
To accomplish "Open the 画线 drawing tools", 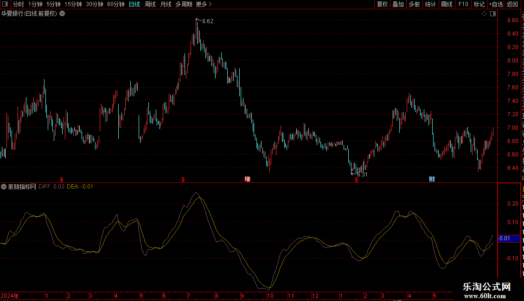I will click(447, 4).
